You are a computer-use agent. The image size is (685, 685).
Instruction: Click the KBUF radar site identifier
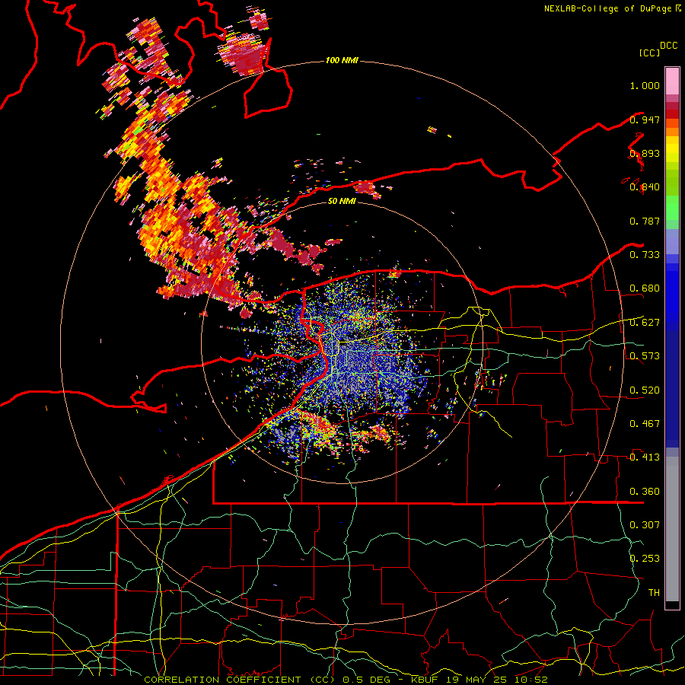coord(424,680)
